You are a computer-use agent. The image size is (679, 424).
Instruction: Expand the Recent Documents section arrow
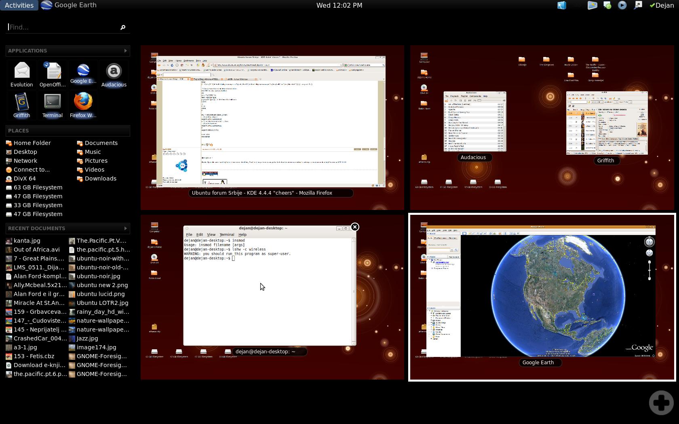click(125, 228)
